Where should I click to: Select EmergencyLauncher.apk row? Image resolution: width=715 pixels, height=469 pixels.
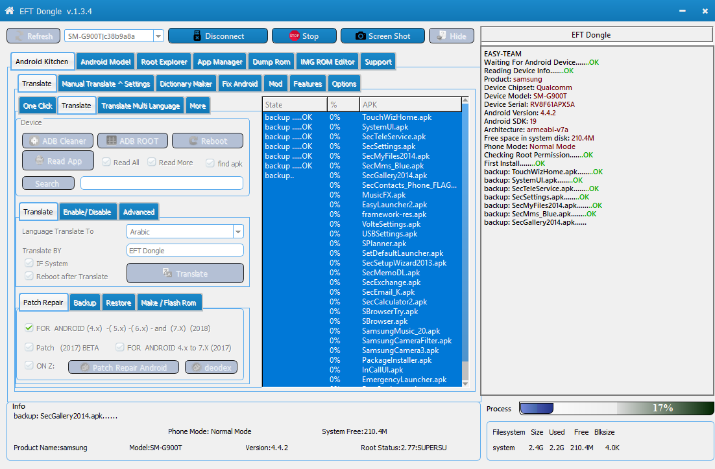pos(363,380)
